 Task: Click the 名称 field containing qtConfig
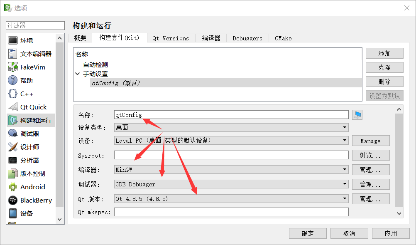click(x=231, y=115)
